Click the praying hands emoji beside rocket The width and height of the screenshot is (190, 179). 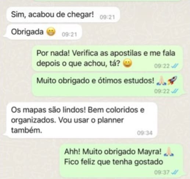coord(161,80)
